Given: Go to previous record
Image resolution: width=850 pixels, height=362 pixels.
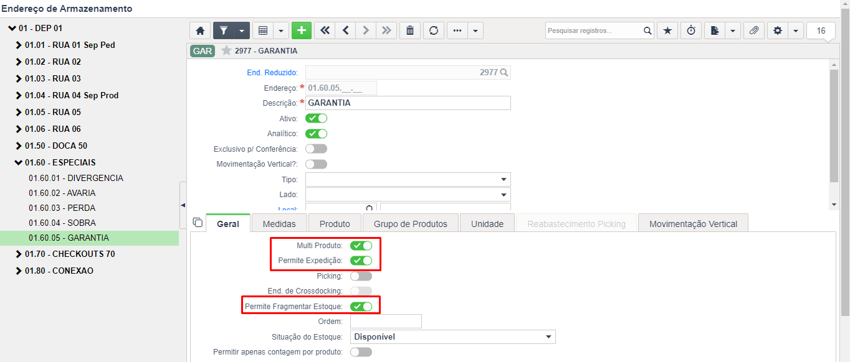Looking at the screenshot, I should click(x=345, y=30).
